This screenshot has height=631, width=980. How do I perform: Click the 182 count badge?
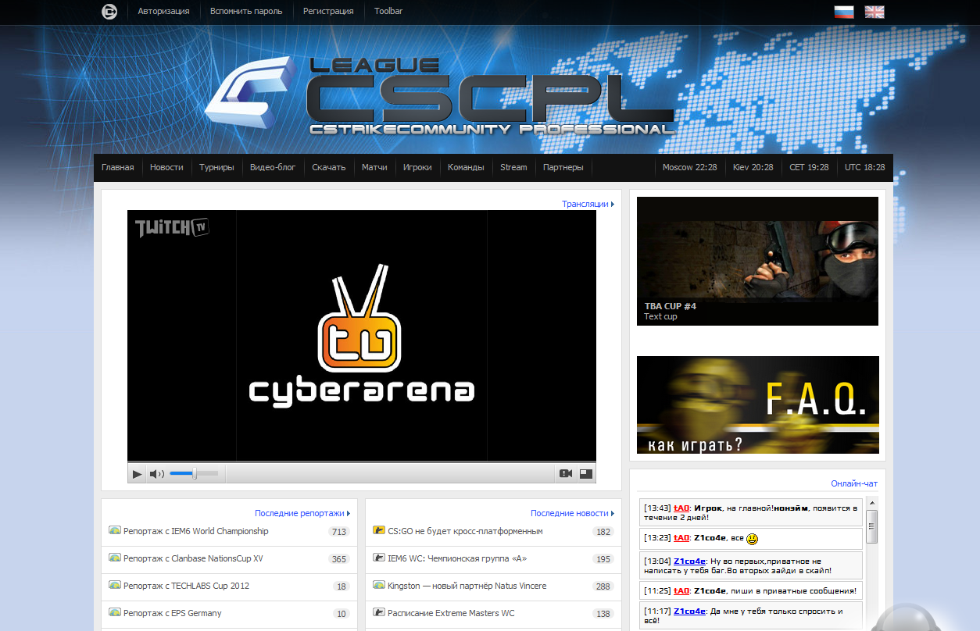tap(603, 532)
